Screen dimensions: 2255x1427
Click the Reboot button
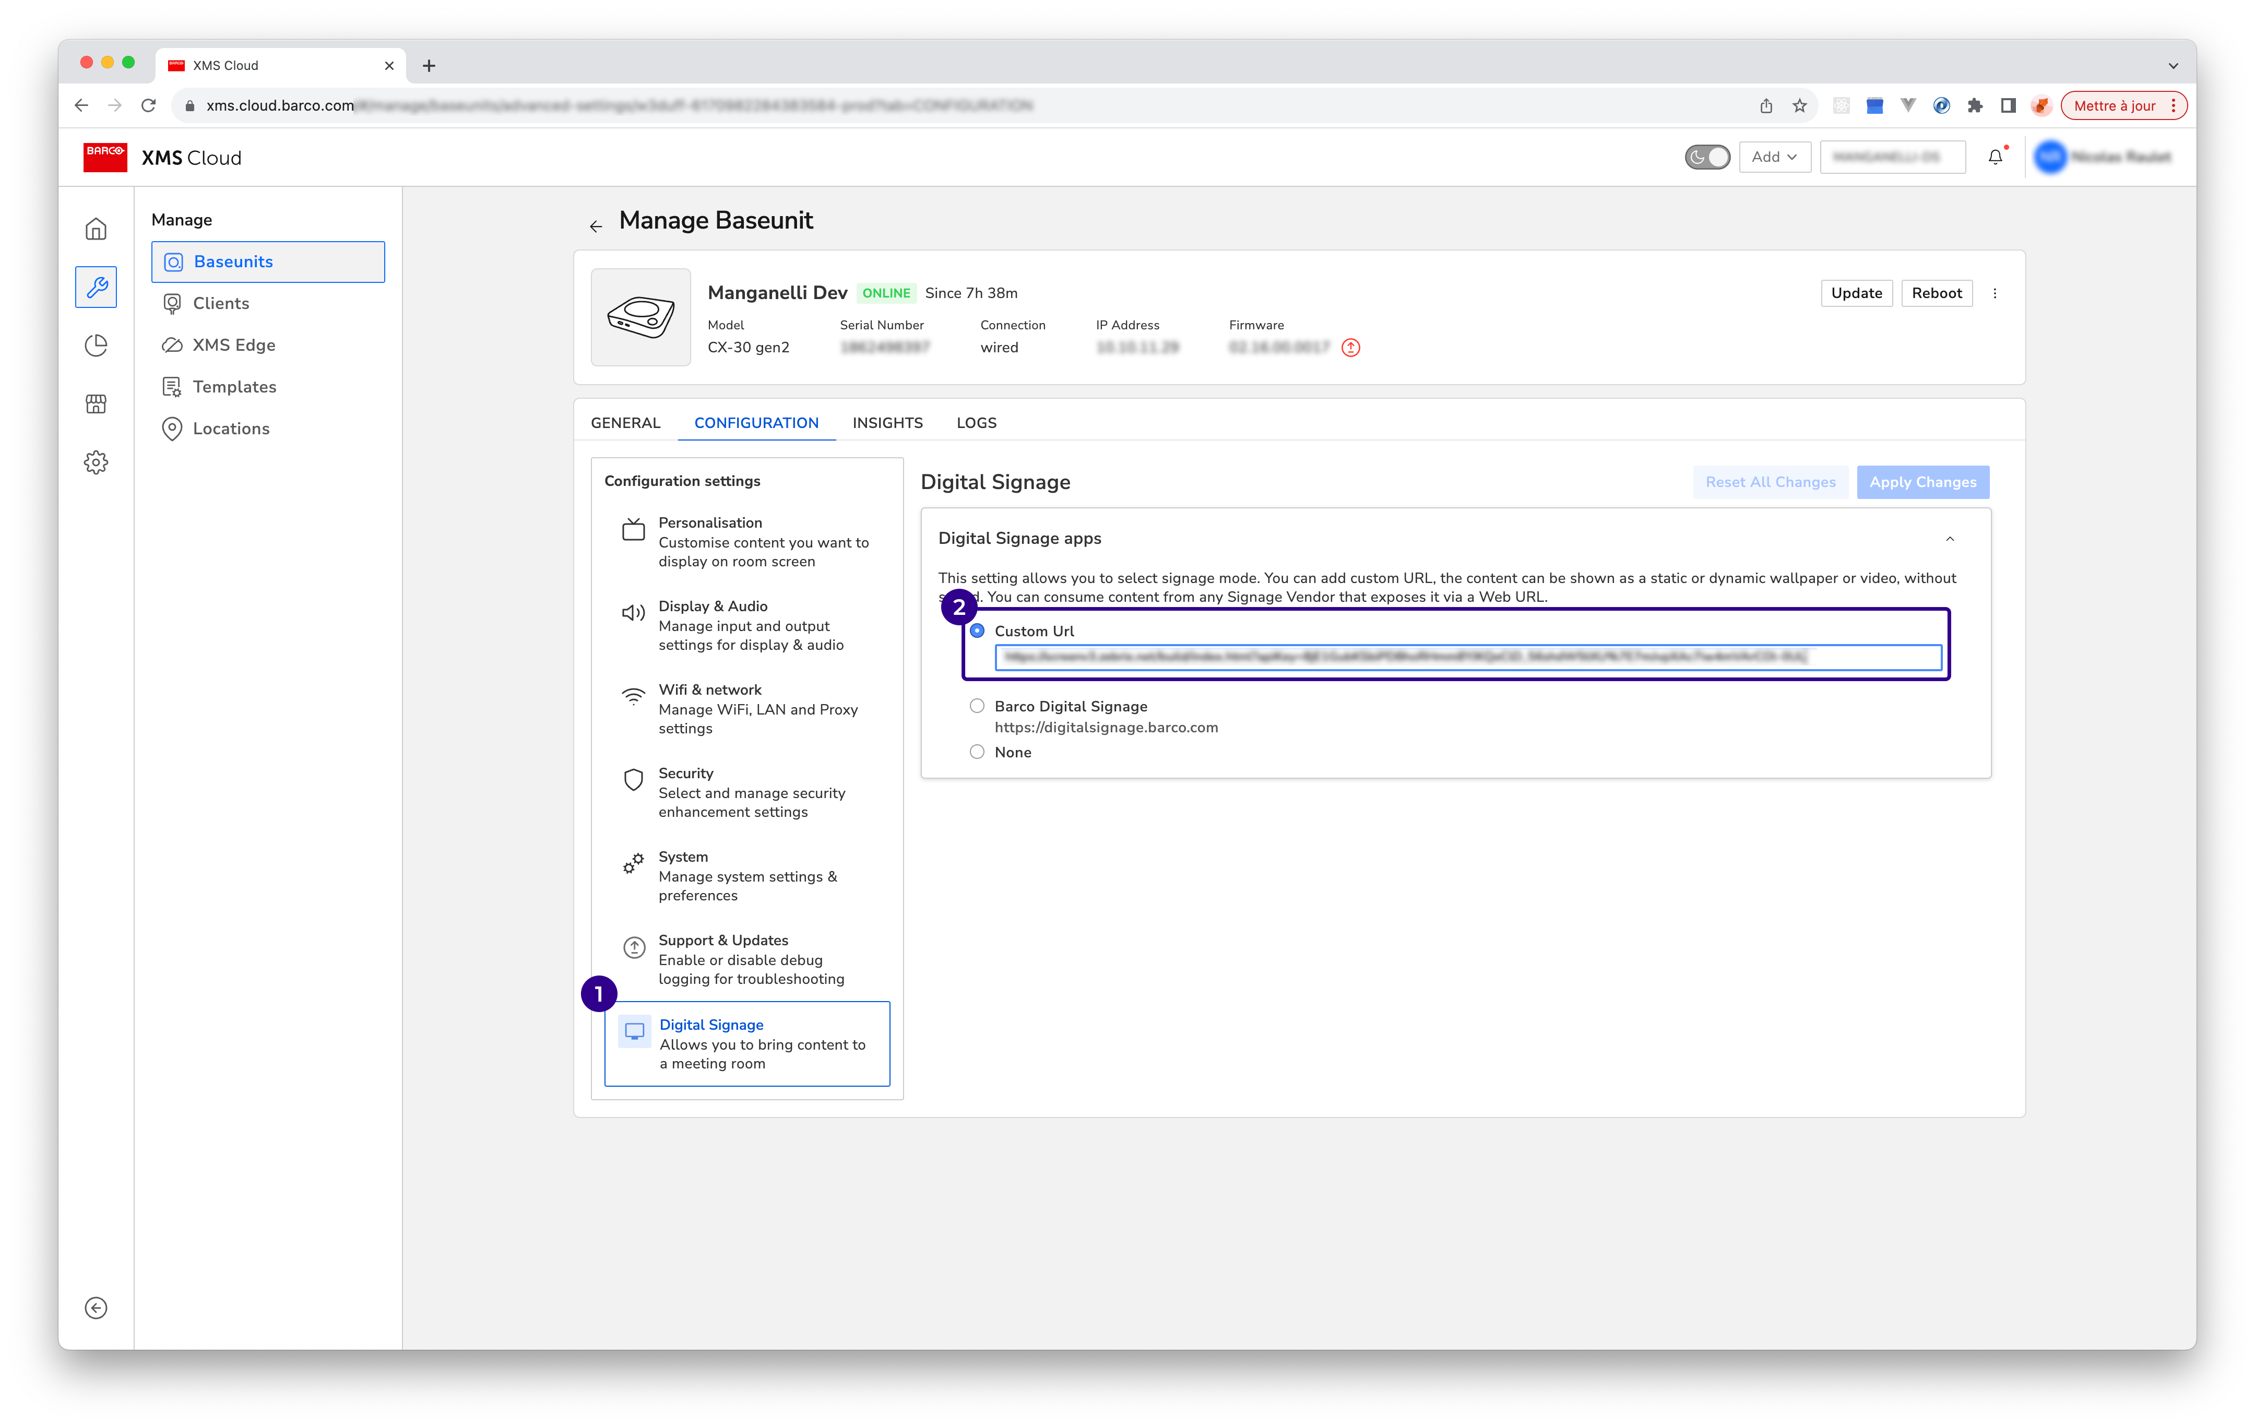pyautogui.click(x=1936, y=293)
